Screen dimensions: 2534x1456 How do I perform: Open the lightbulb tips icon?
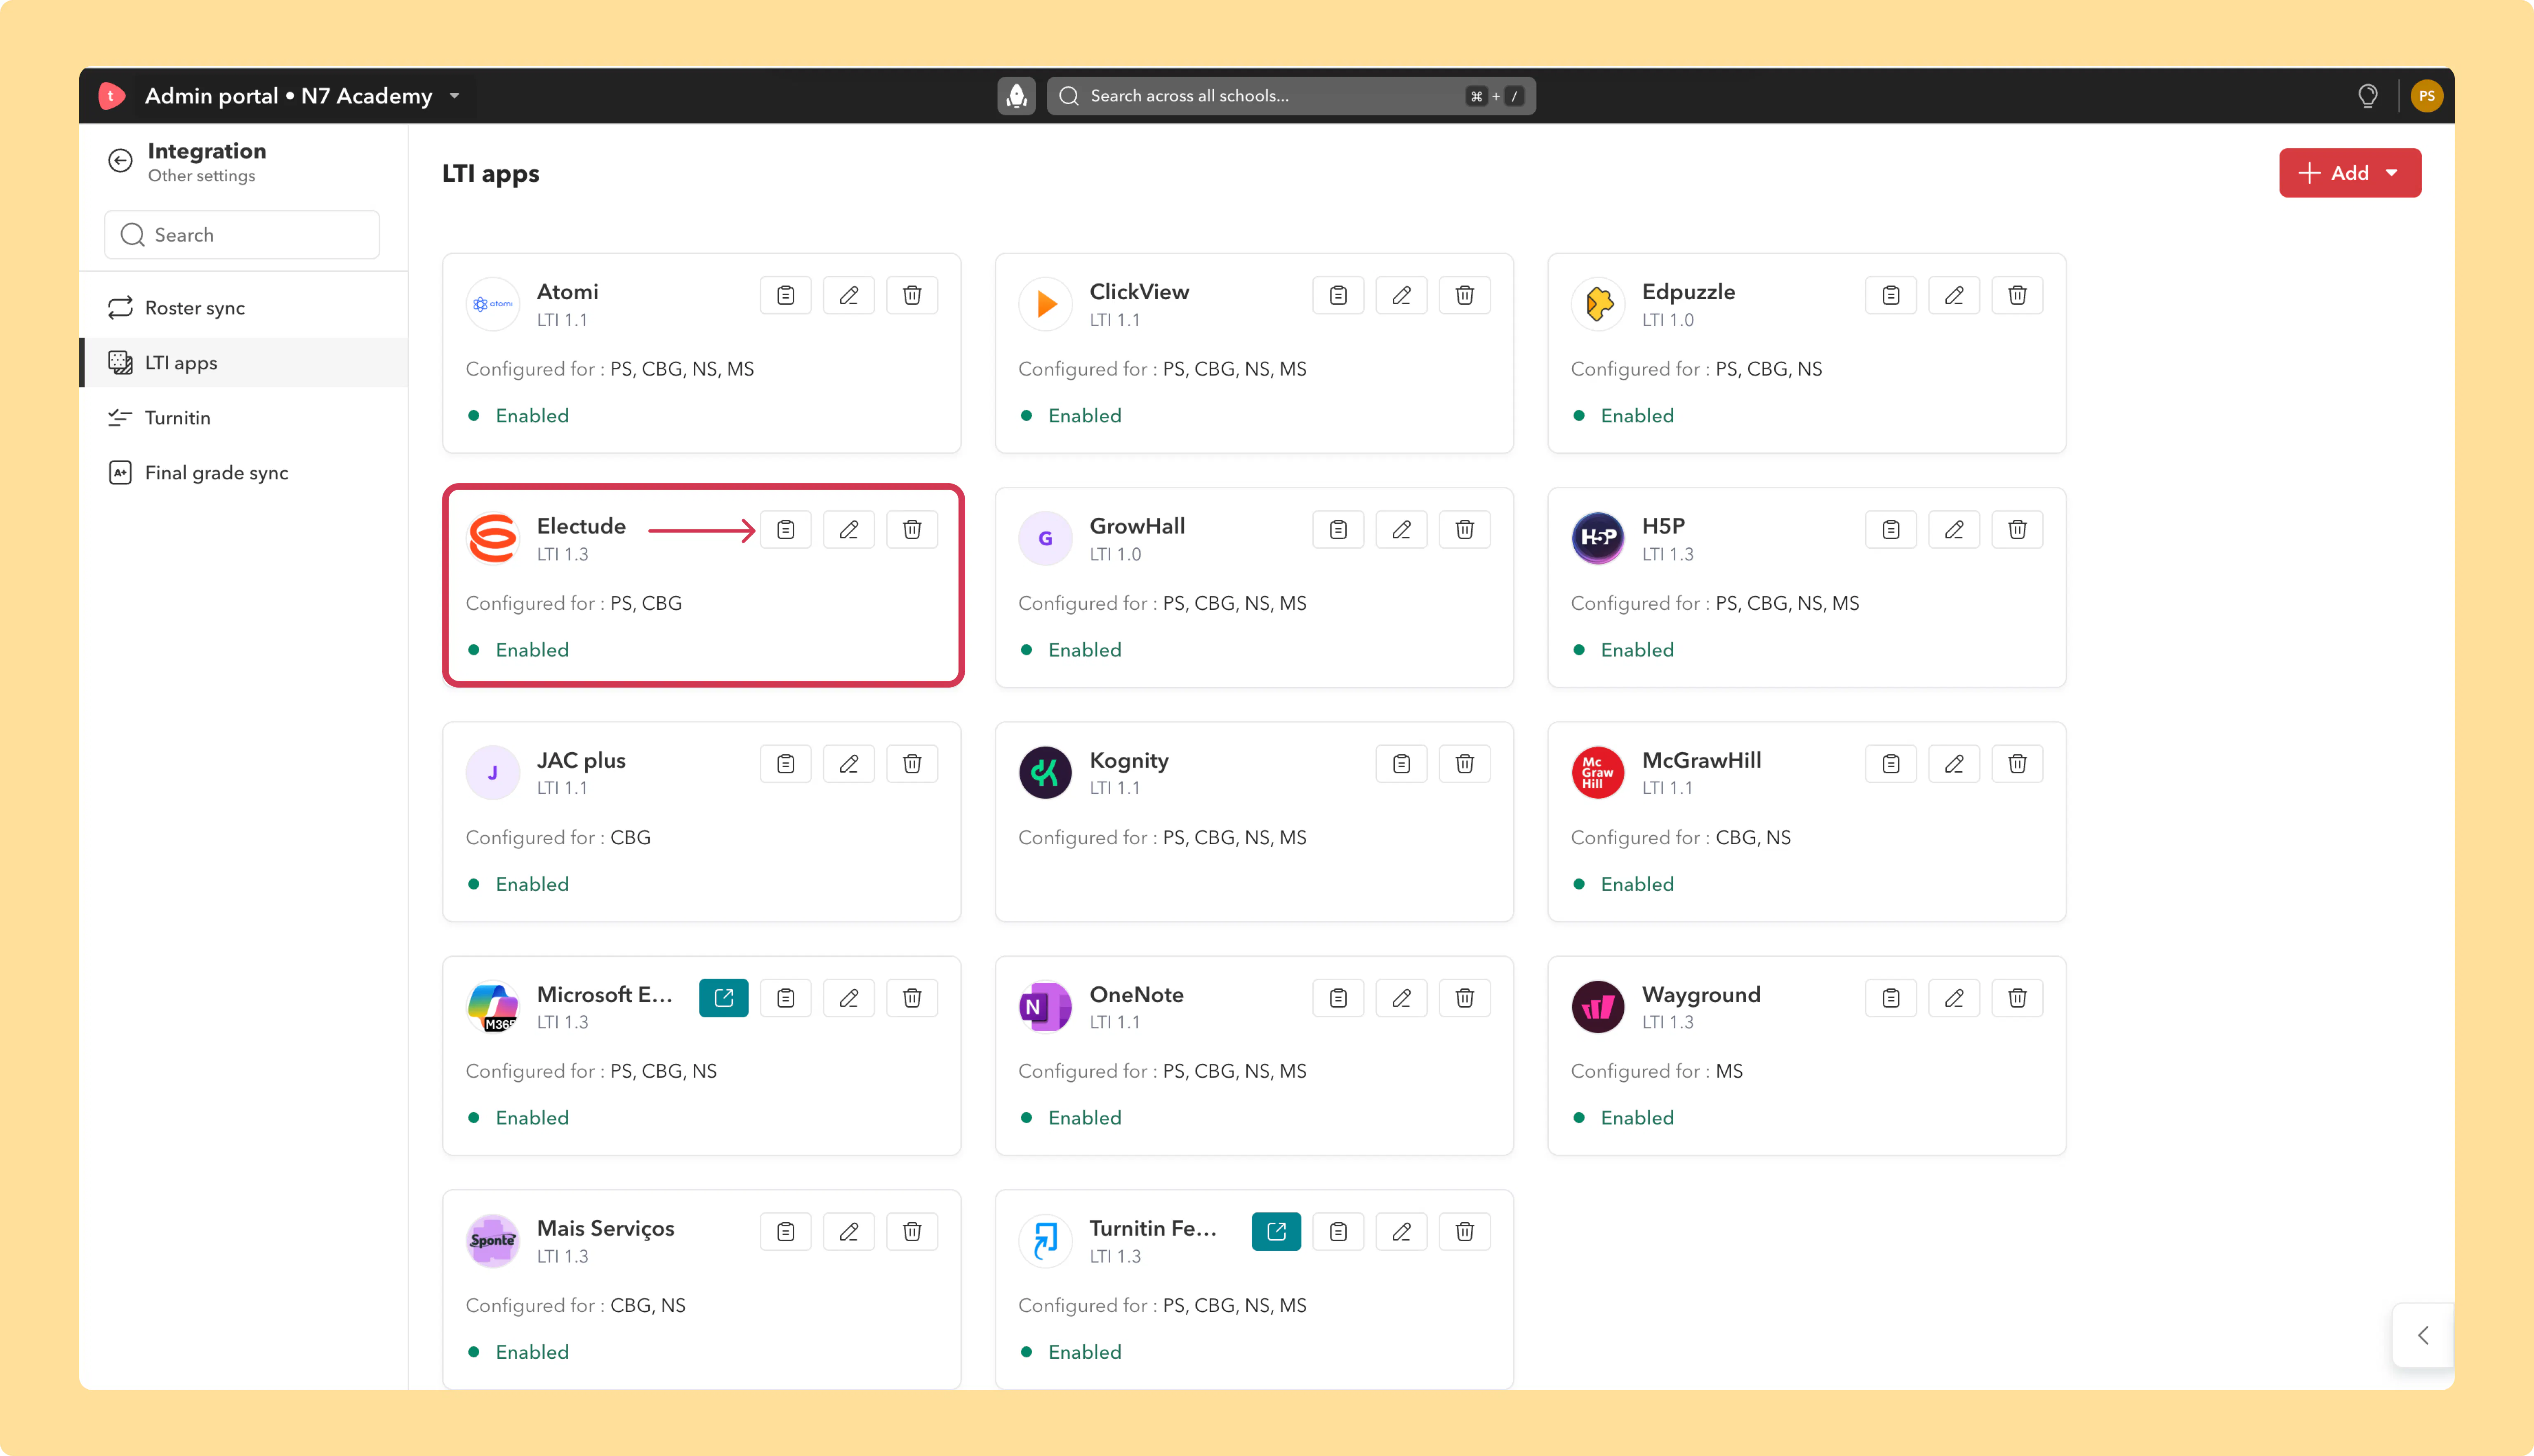(2367, 96)
